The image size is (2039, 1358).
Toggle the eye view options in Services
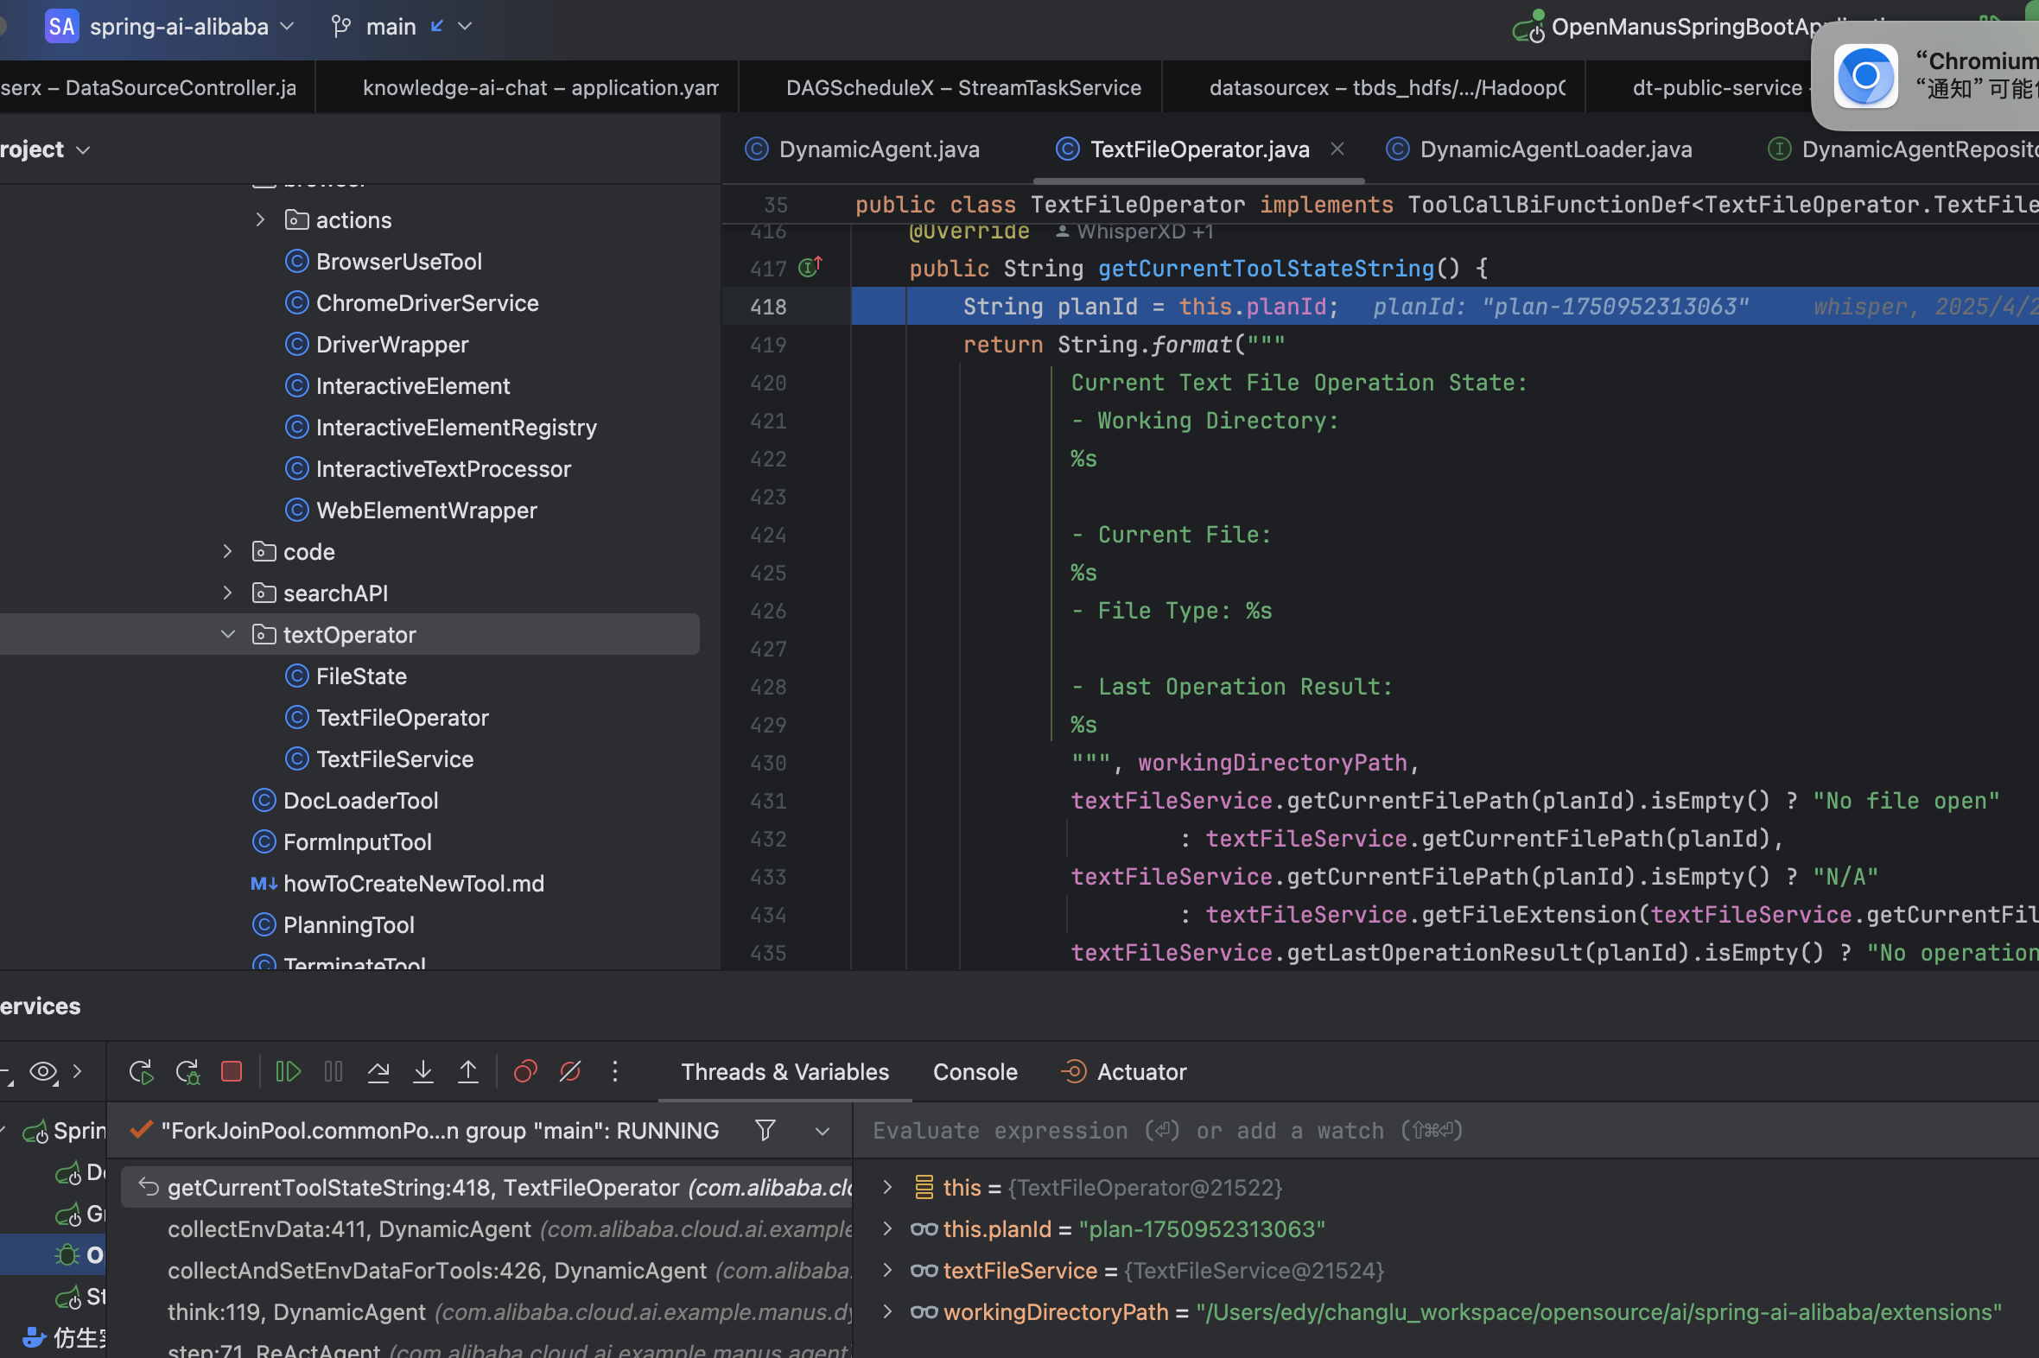tap(42, 1072)
